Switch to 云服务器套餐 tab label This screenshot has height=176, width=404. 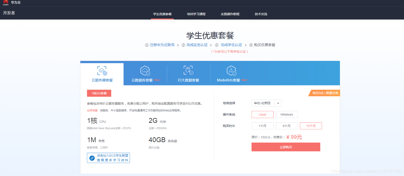(102, 80)
